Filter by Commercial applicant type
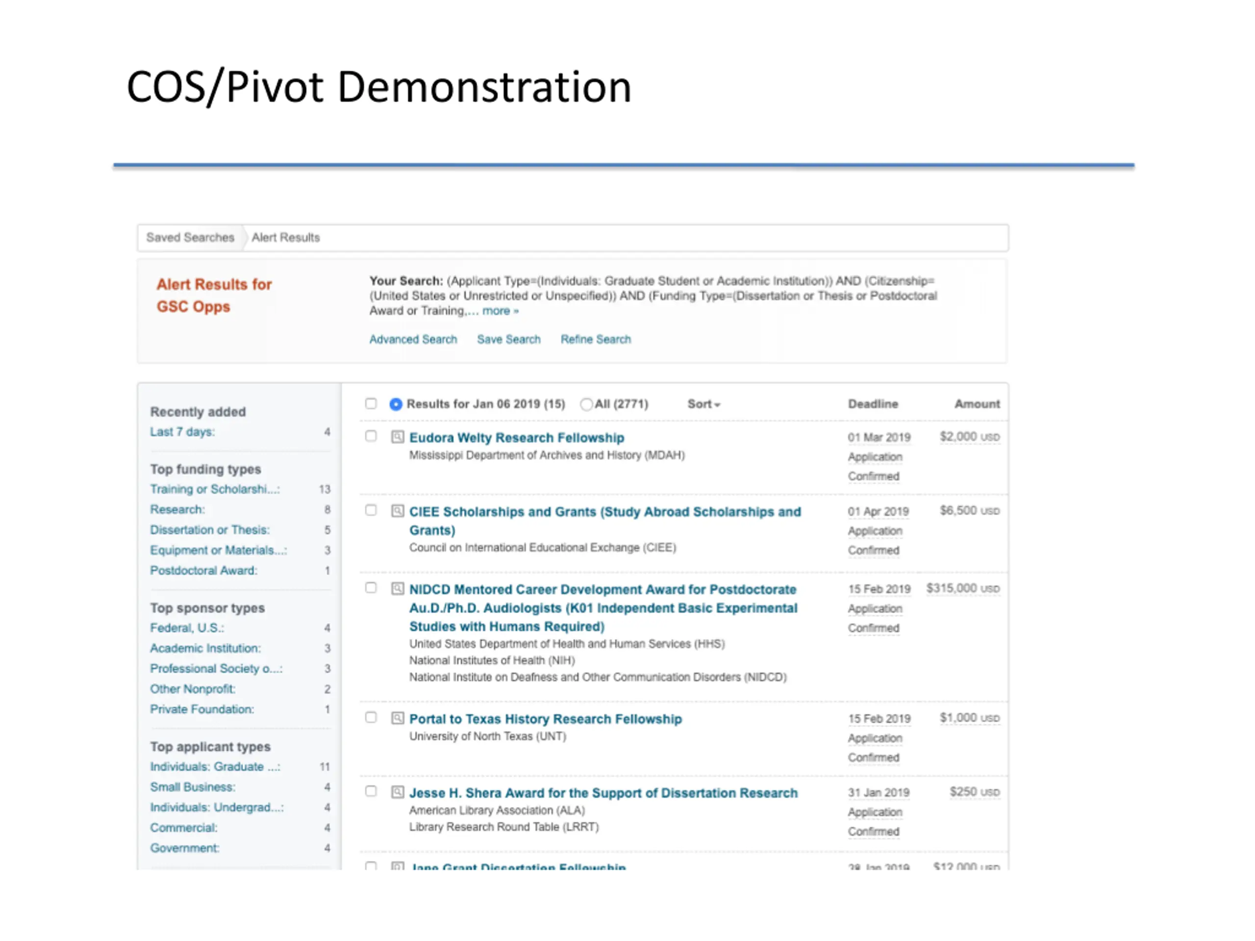 pos(184,828)
